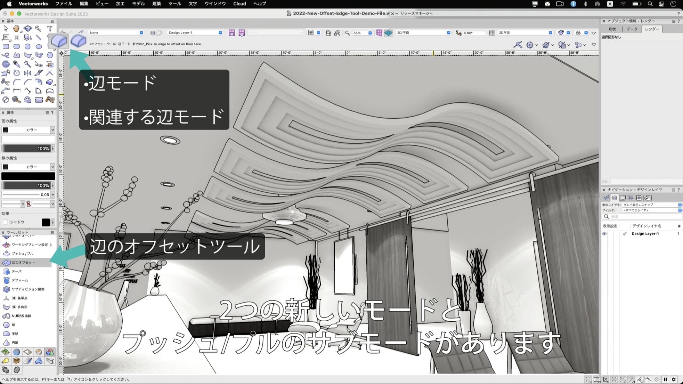This screenshot has width=683, height=384.
Task: Click the black fill color swatch
Action: coord(5,130)
